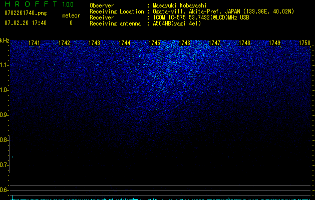Image resolution: width=315 pixels, height=200 pixels.
Task: Click the 1747 time marker
Action: pos(214,43)
